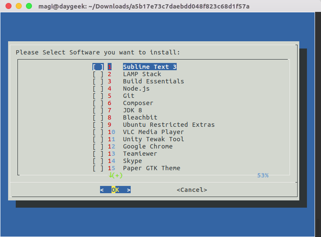This screenshot has width=321, height=237.
Task: Check the JDK 8 checkbox
Action: coord(98,110)
